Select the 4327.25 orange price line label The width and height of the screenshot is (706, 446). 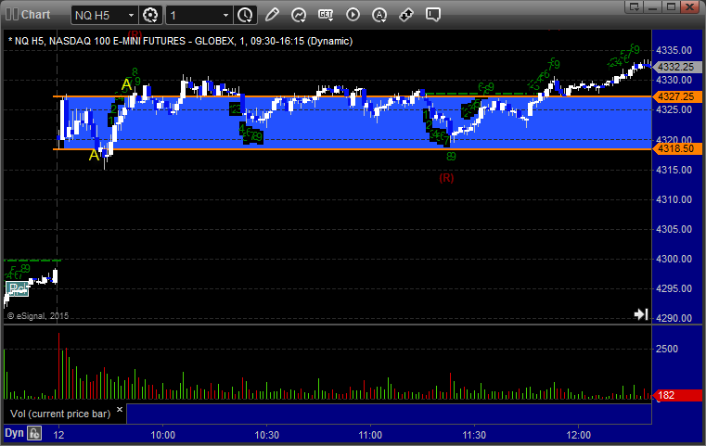coord(677,96)
